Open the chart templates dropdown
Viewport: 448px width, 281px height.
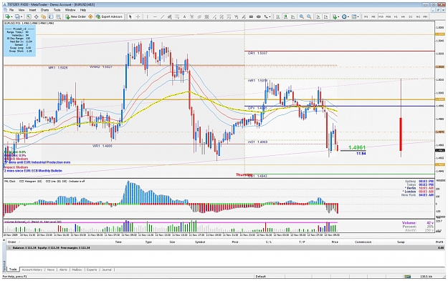coord(356,16)
